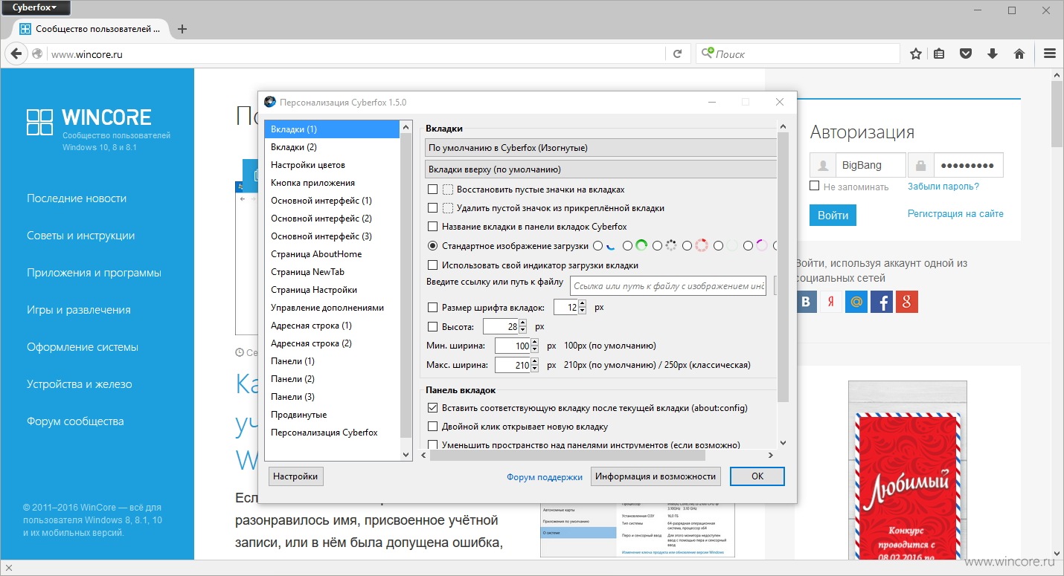The width and height of the screenshot is (1064, 576).
Task: Click the reload page icon in address bar
Action: point(677,54)
